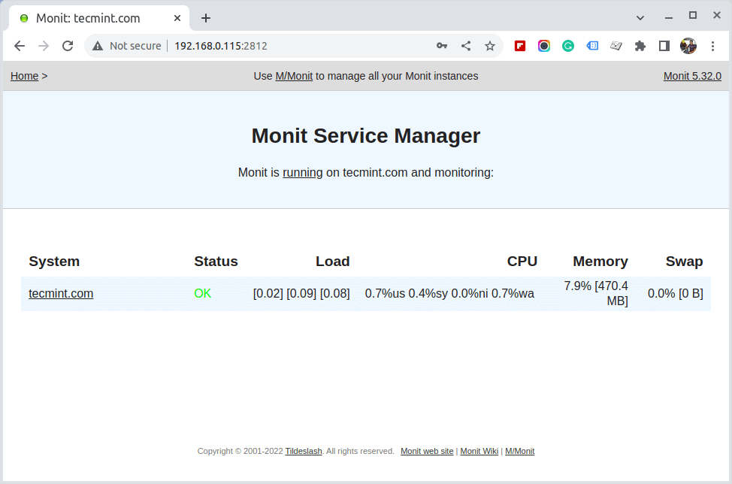Open the three-dot browser menu
This screenshot has width=732, height=484.
[712, 46]
